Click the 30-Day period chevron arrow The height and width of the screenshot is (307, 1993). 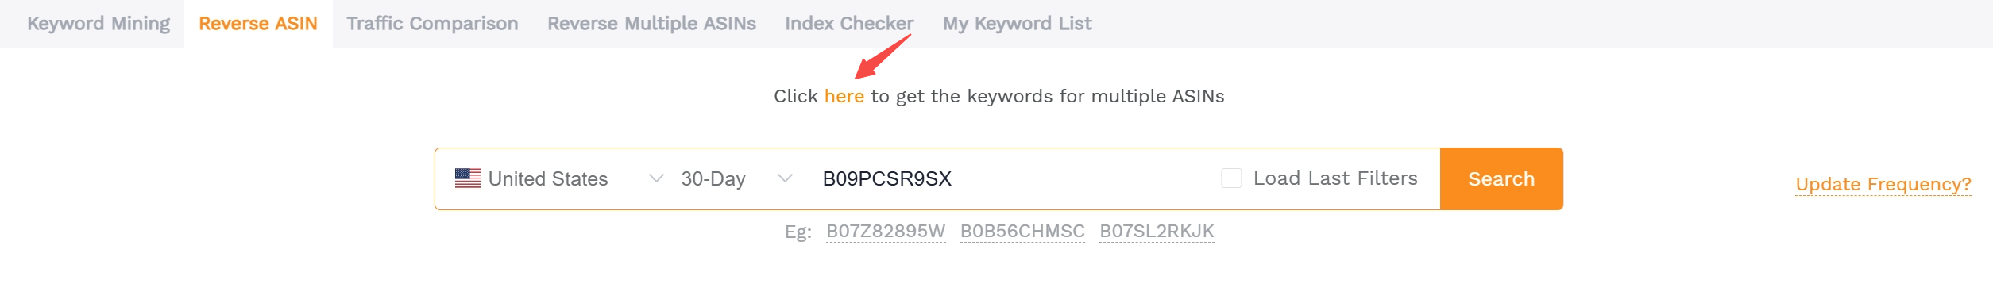pos(785,178)
